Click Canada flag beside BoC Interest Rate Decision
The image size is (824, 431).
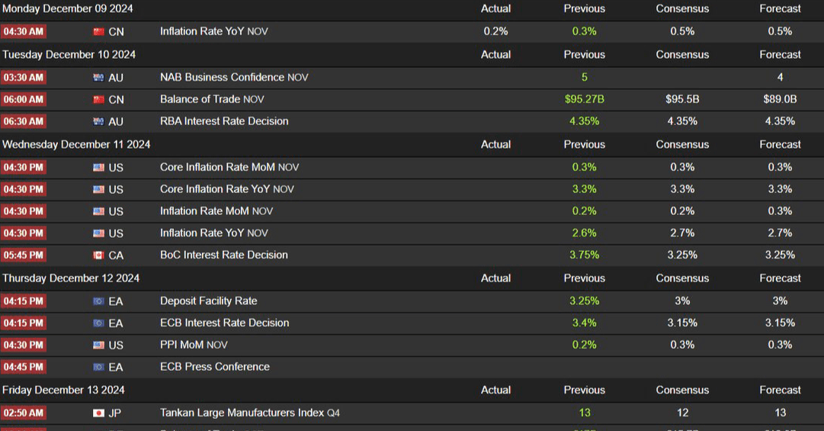click(x=98, y=256)
